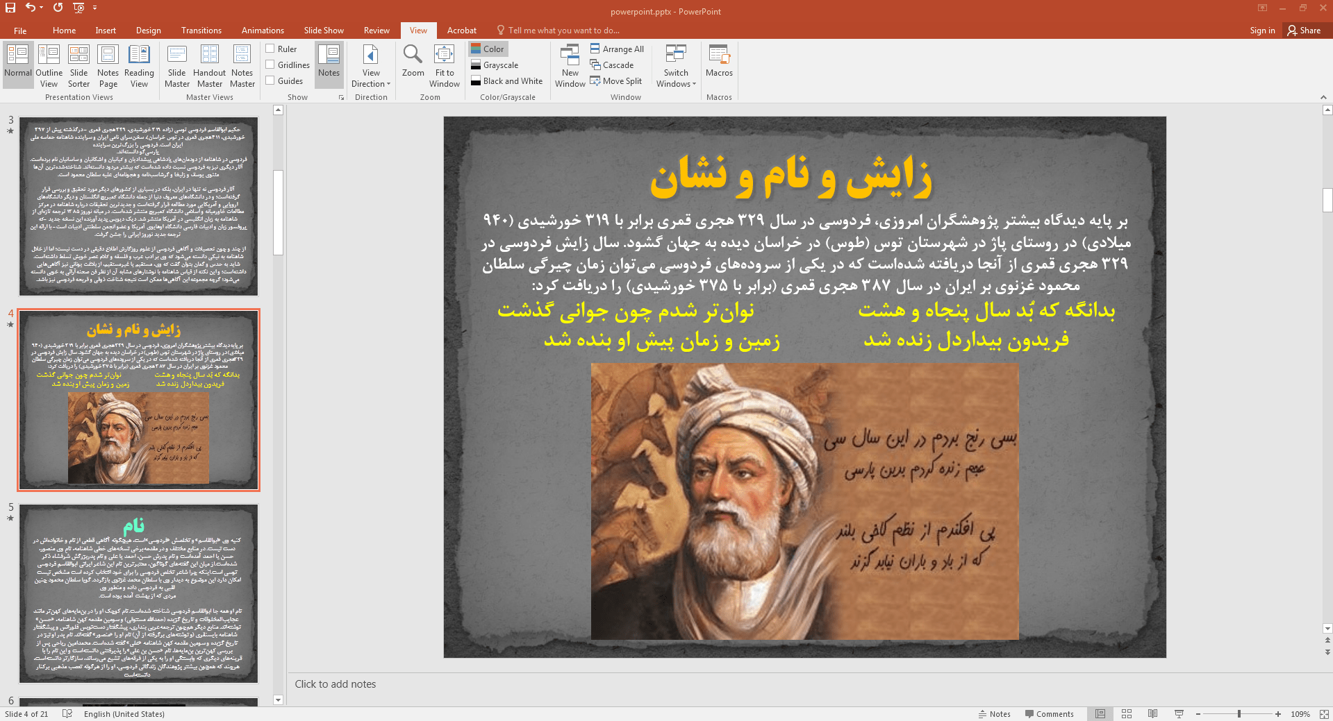1333x721 pixels.
Task: Open the Acrobat tab
Action: 461,31
